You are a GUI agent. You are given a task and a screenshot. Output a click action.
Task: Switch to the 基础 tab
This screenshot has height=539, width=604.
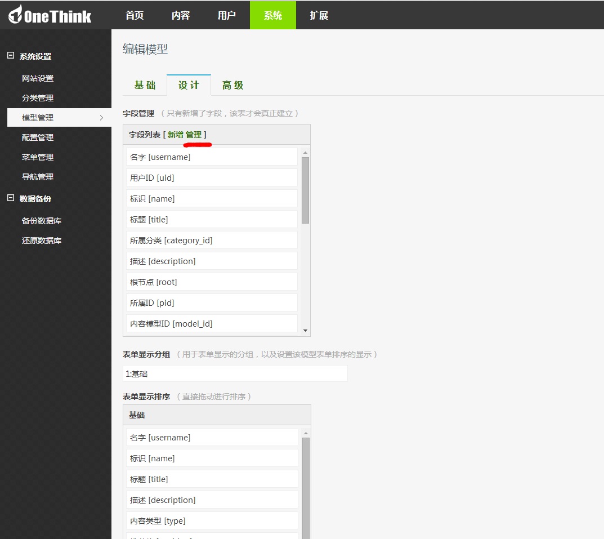[145, 85]
